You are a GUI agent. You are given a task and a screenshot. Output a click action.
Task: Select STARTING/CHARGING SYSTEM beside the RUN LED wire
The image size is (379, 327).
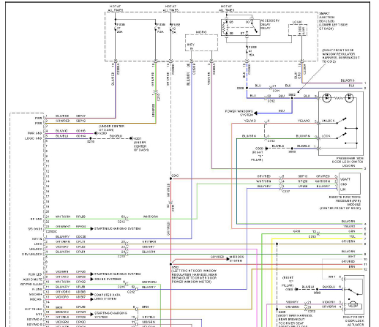pyautogui.click(x=117, y=274)
